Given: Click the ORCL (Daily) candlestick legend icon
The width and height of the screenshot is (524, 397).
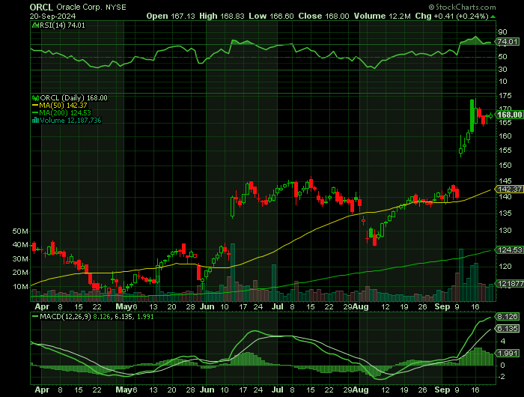Looking at the screenshot, I should (33, 97).
